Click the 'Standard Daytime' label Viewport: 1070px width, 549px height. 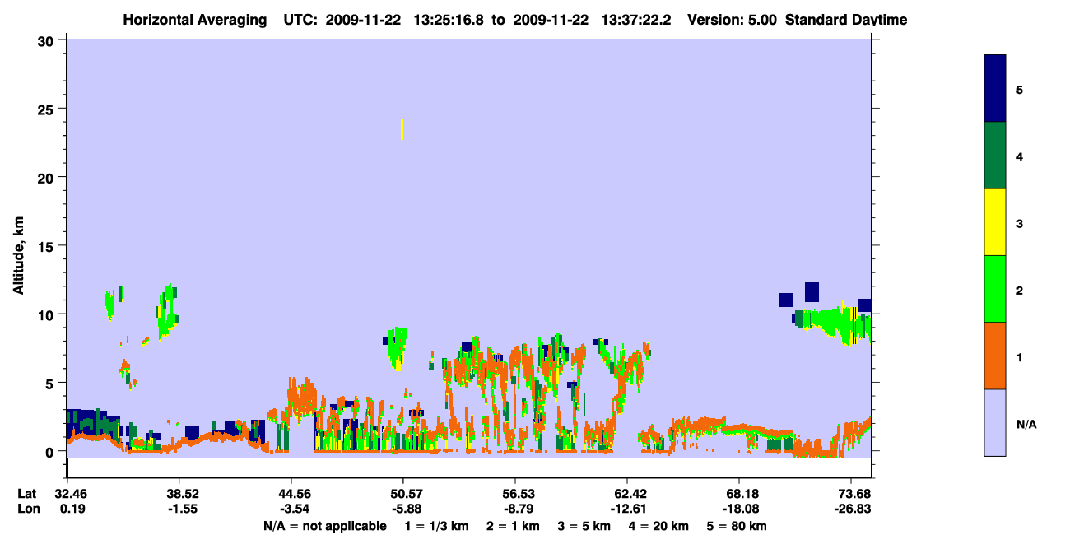846,20
